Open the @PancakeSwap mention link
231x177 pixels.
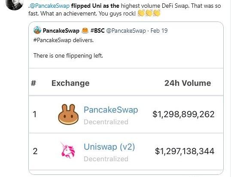(x=49, y=6)
